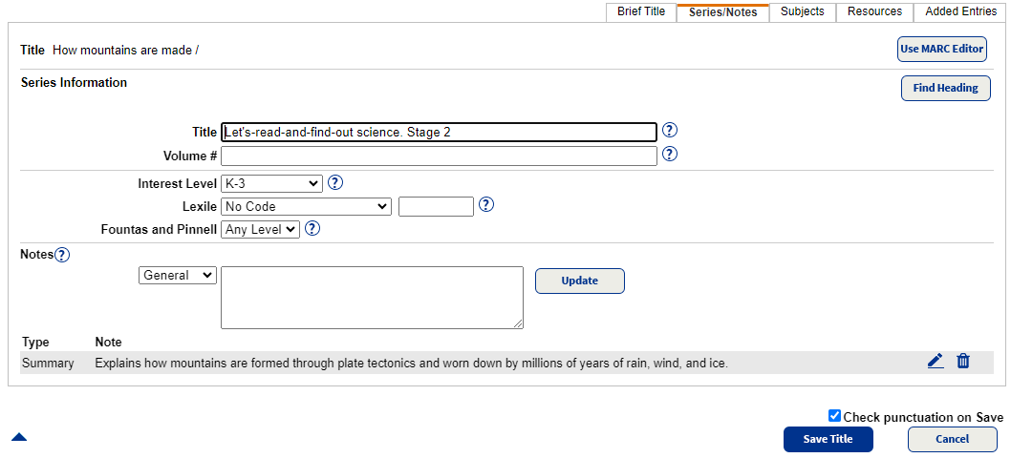Click the Save Title button

[828, 439]
